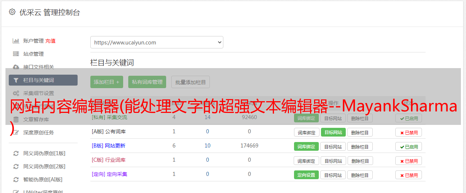The width and height of the screenshot is (466, 193).
Task: Open the [C版] 行业词库 column link
Action: (x=109, y=160)
